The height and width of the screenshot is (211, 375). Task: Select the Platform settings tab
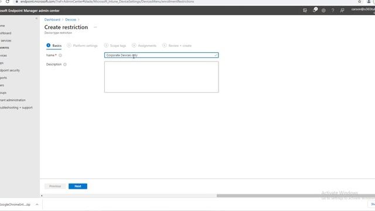click(x=82, y=46)
